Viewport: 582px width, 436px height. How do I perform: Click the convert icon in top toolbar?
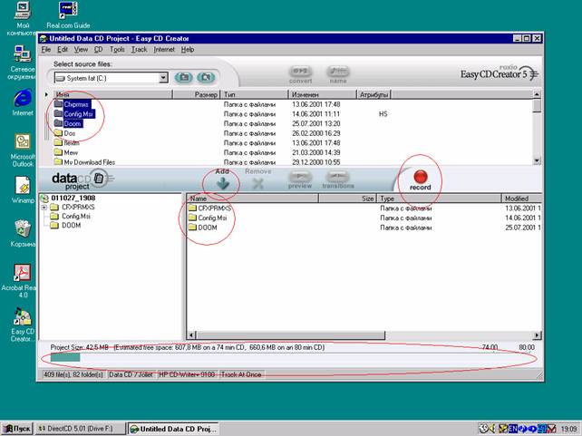[300, 72]
